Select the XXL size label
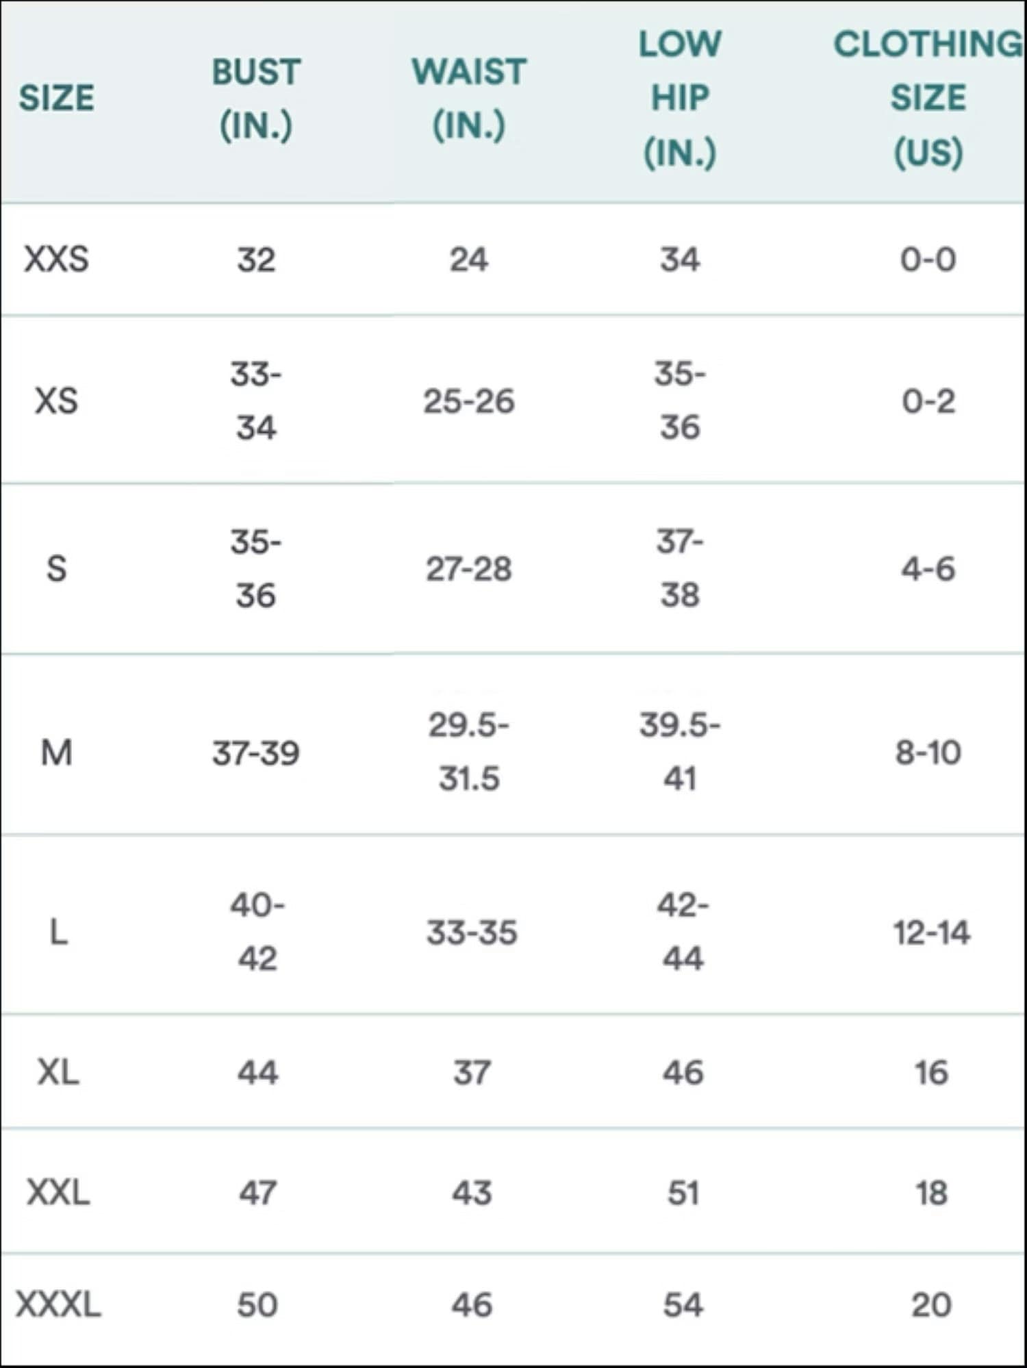 58,1193
